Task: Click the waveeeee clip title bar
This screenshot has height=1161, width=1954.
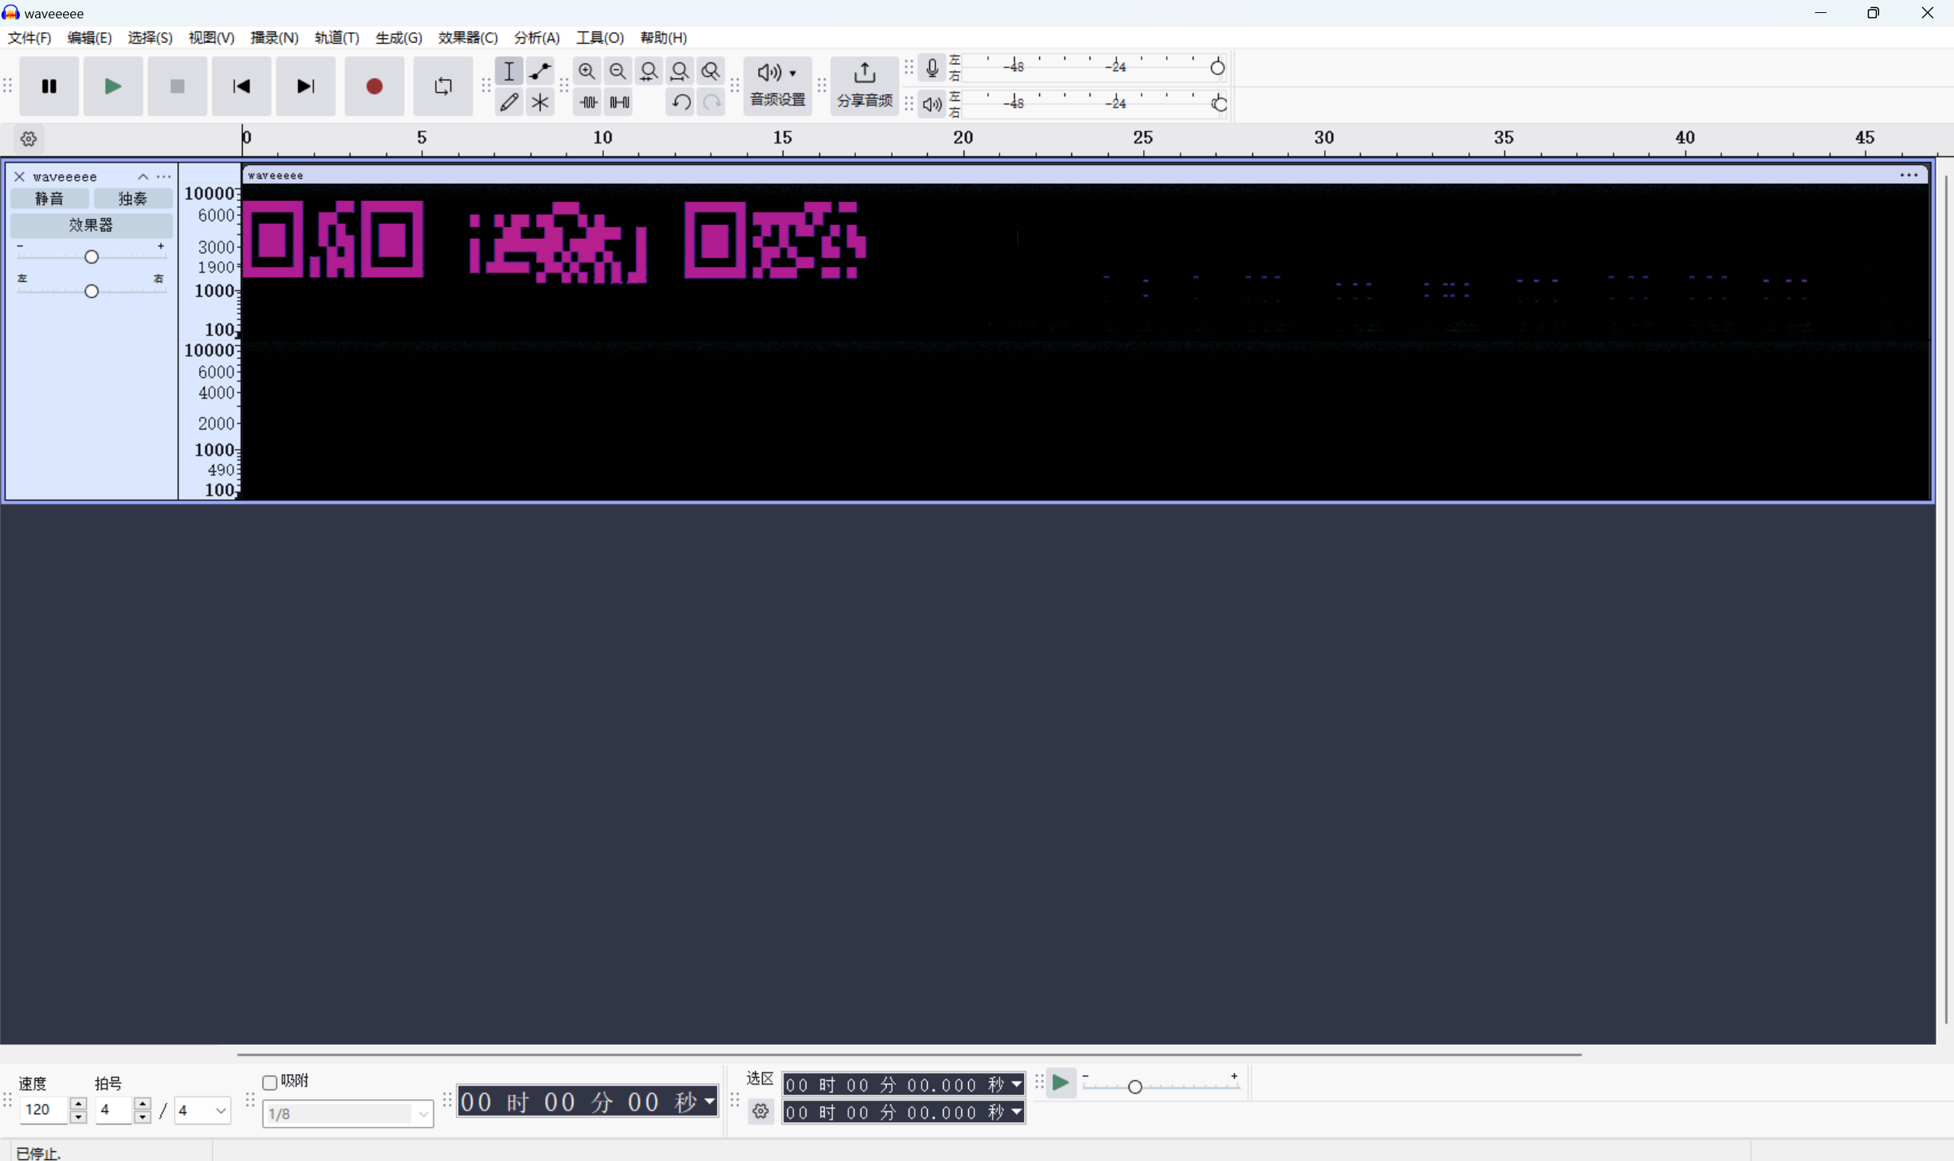Action: pyautogui.click(x=1084, y=176)
